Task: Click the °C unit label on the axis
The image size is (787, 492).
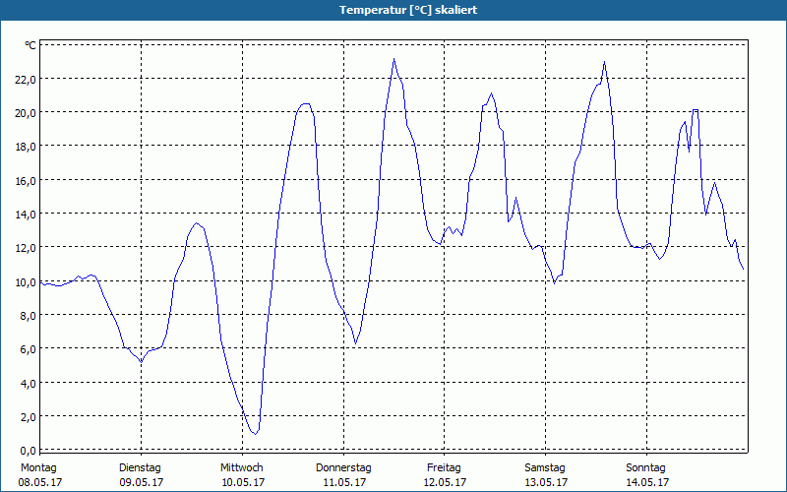Action: [x=30, y=45]
